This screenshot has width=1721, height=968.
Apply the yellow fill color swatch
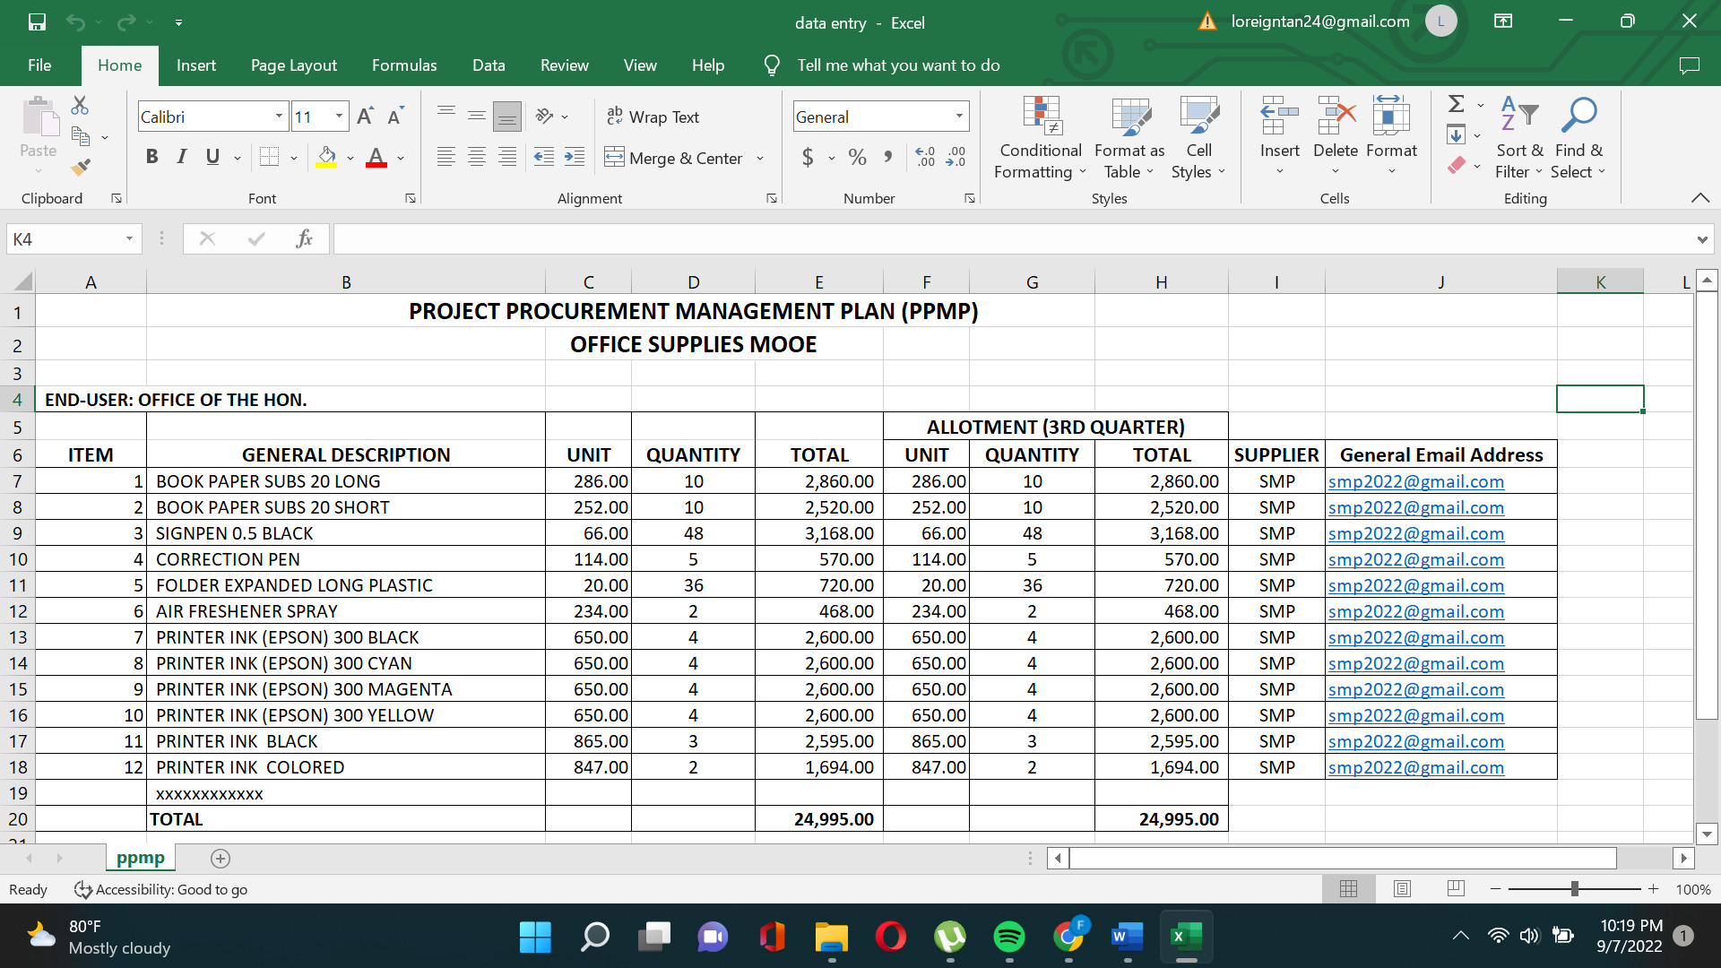[326, 158]
